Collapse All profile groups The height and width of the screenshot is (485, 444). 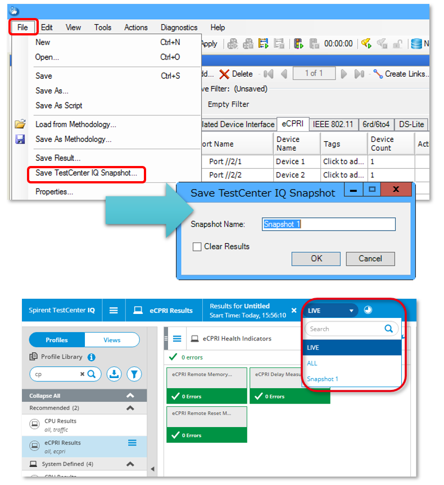click(84, 396)
